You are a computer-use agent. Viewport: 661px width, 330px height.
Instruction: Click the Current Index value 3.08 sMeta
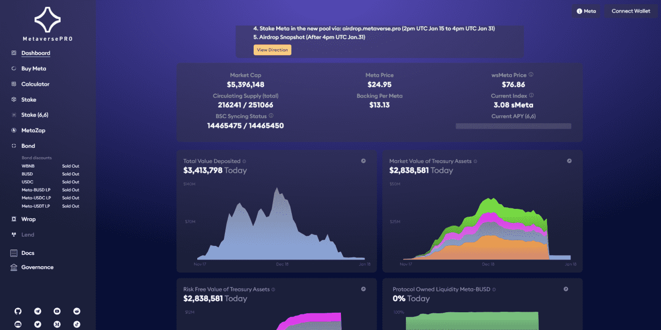pyautogui.click(x=514, y=105)
